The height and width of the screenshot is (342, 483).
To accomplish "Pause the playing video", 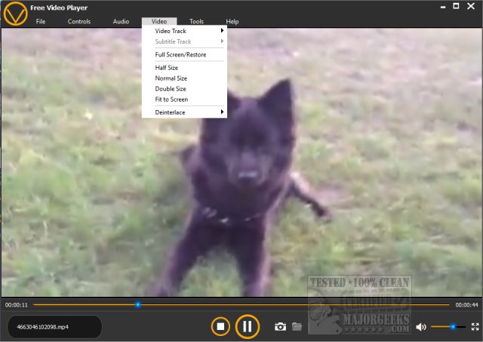I will pyautogui.click(x=247, y=326).
